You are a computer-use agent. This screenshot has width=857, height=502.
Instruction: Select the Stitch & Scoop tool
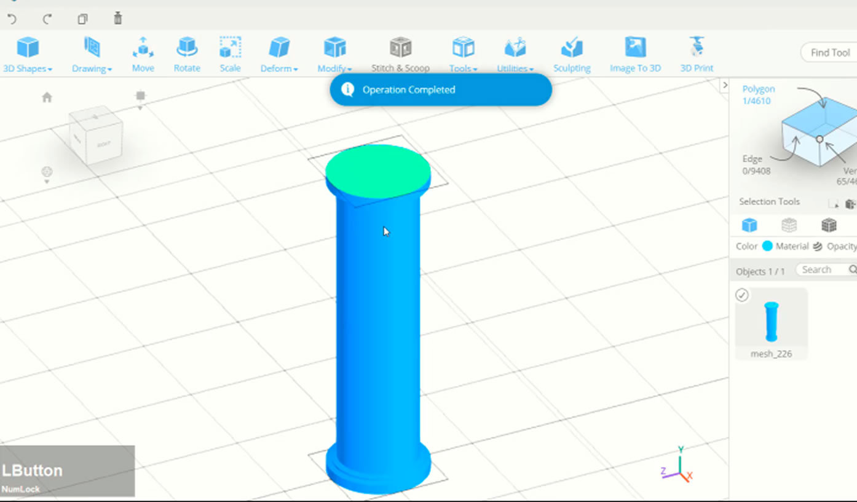coord(400,55)
